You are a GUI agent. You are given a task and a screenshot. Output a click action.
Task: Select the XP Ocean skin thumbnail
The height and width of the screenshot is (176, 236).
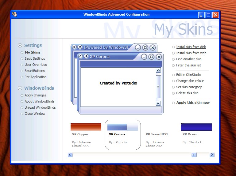coord(196,127)
